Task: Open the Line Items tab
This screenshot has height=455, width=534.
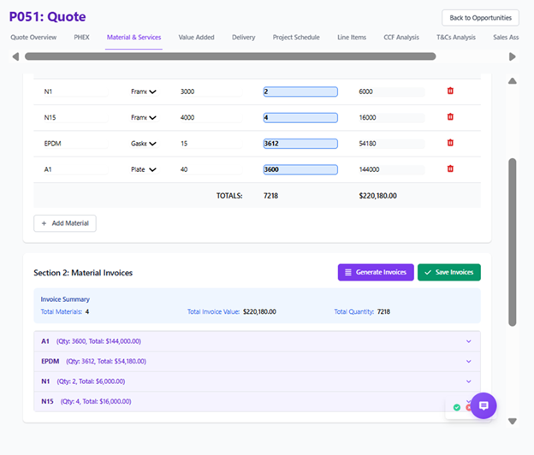Action: [352, 38]
